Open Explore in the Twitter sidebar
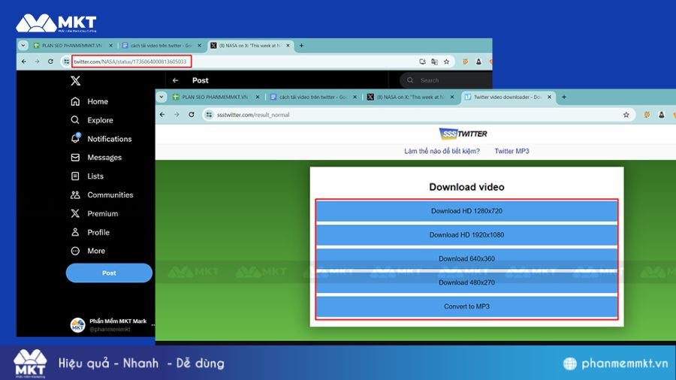This screenshot has width=676, height=380. (x=92, y=120)
